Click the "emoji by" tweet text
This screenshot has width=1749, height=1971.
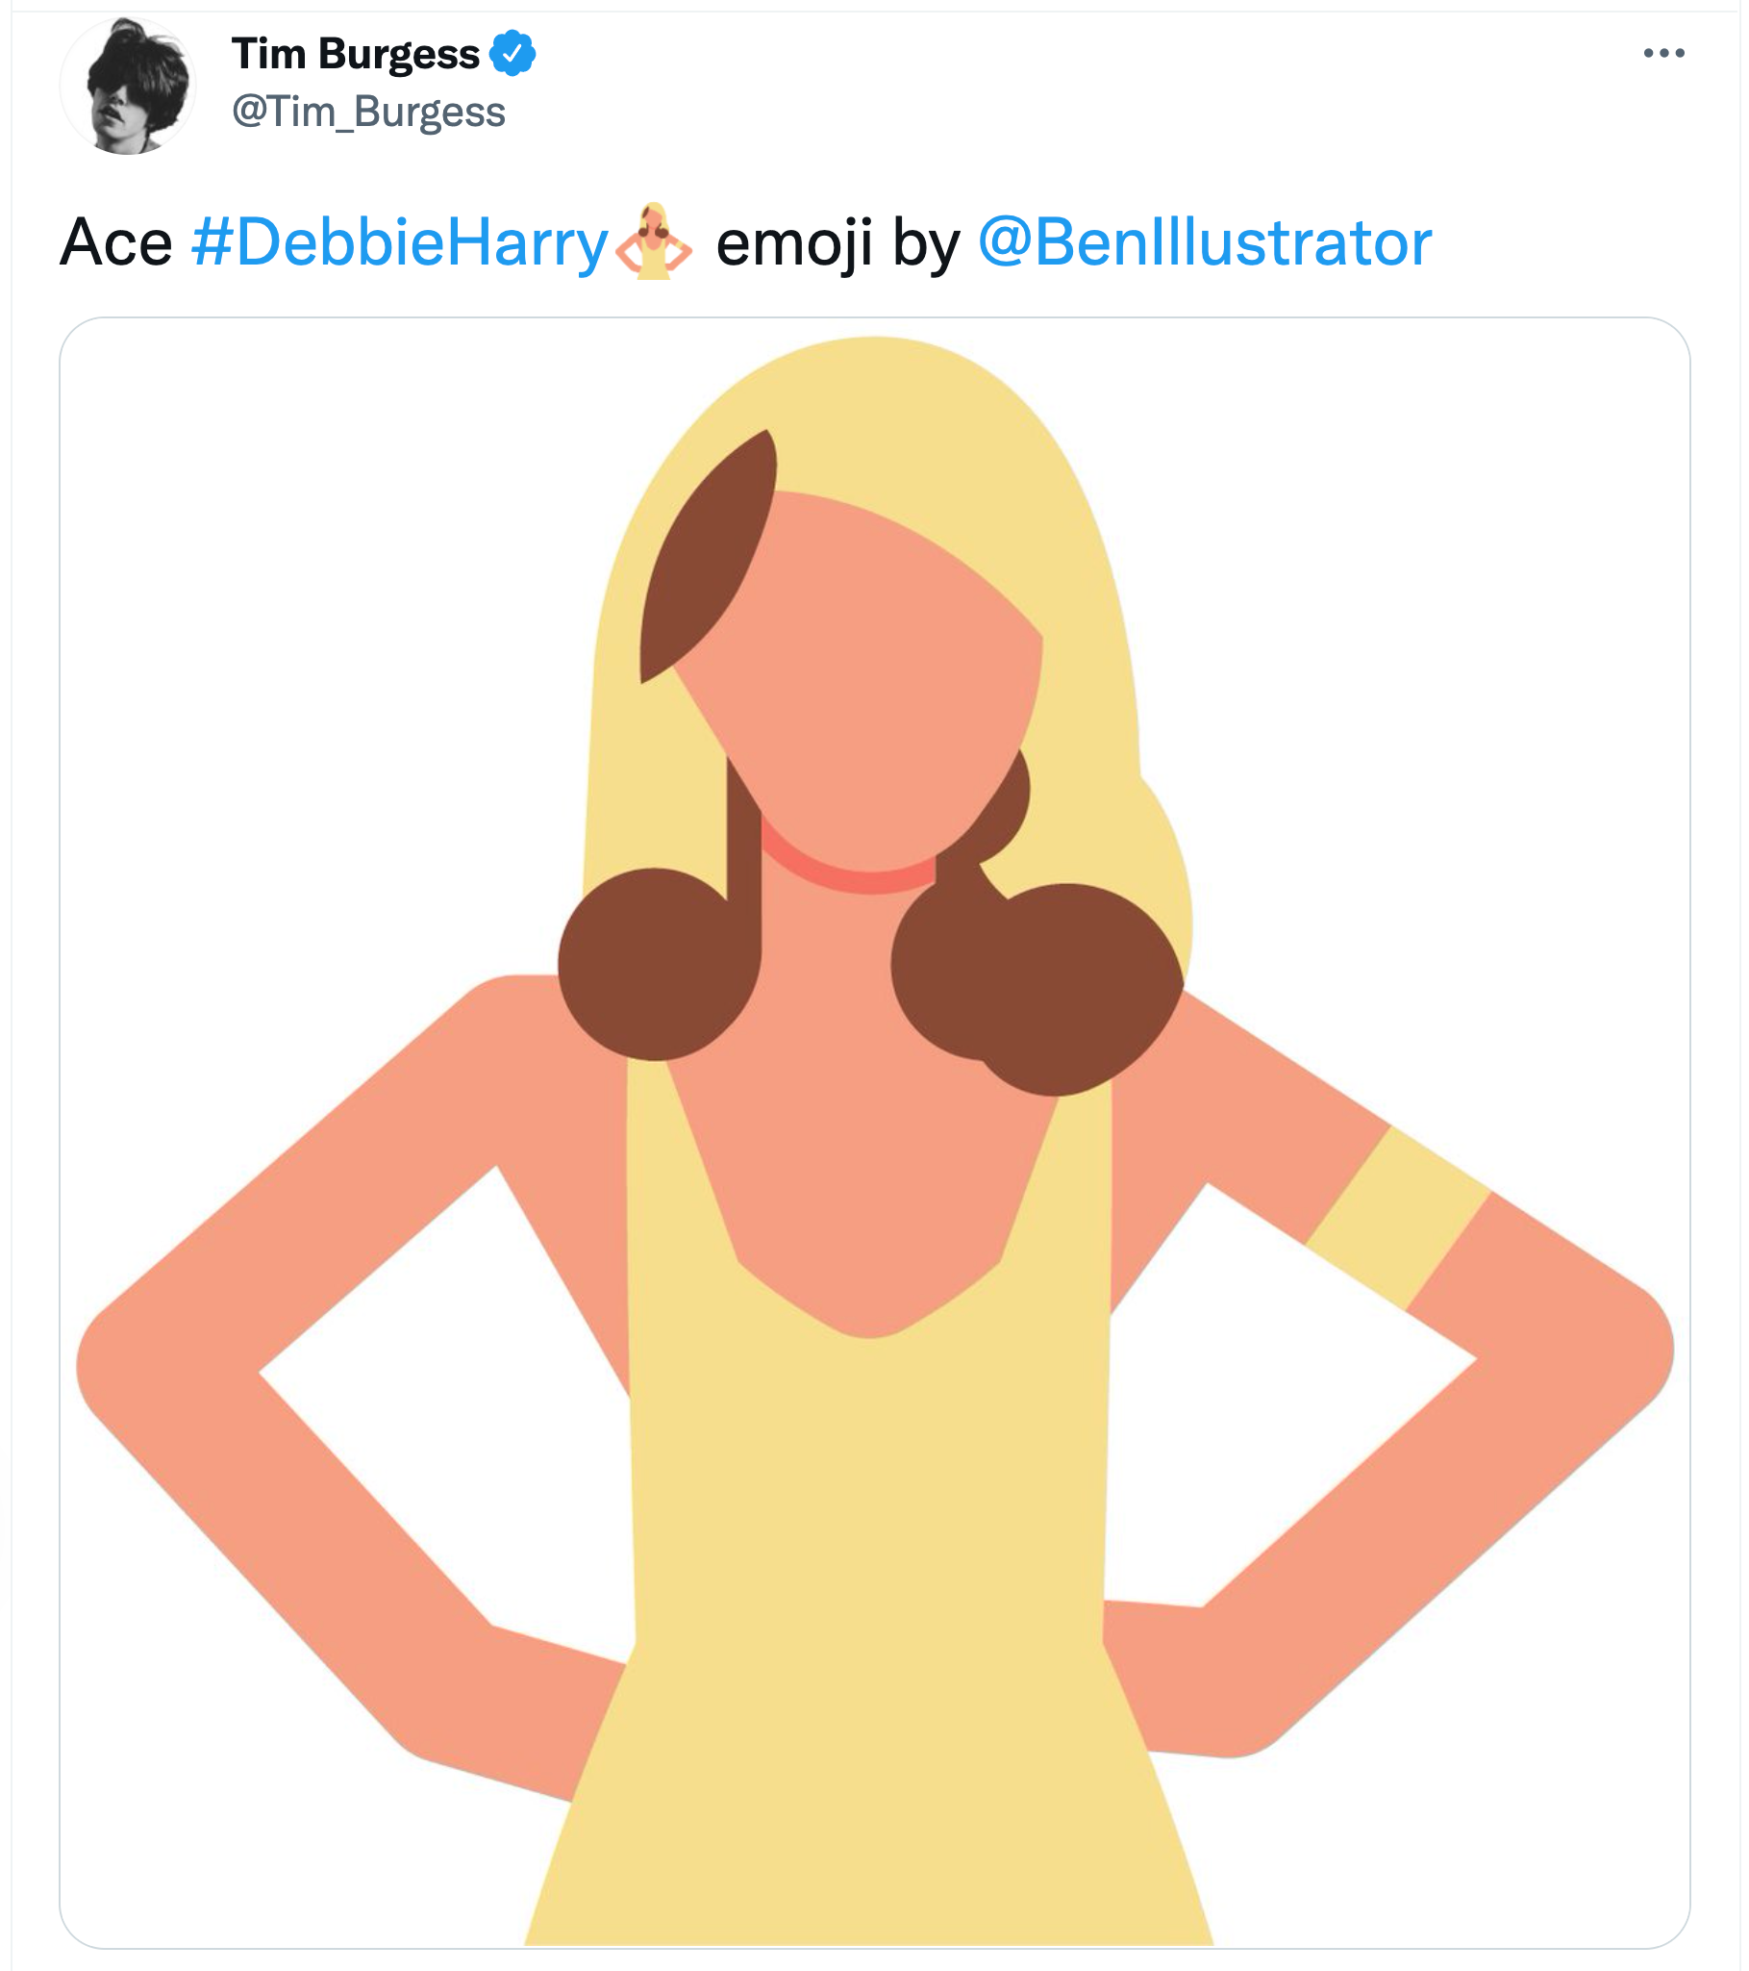(x=837, y=243)
